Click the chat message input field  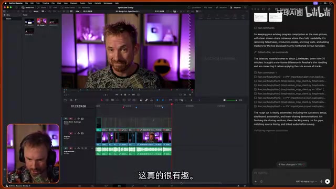[x=291, y=173]
